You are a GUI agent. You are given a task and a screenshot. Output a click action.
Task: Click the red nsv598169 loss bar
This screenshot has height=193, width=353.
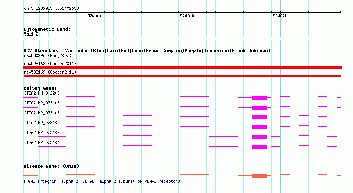pos(182,76)
